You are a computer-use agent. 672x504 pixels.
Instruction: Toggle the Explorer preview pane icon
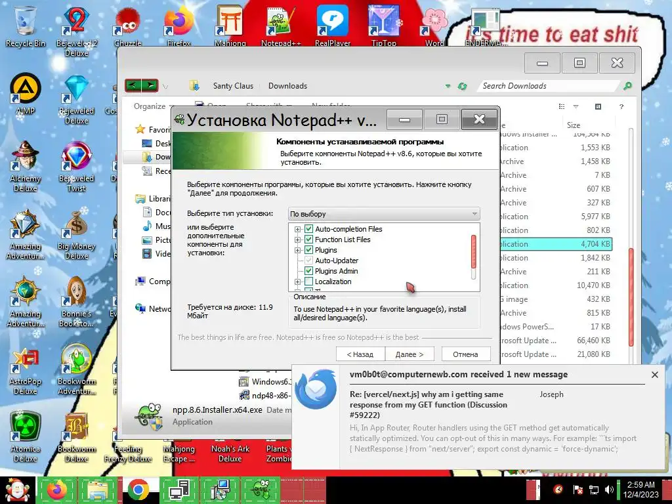click(x=598, y=106)
